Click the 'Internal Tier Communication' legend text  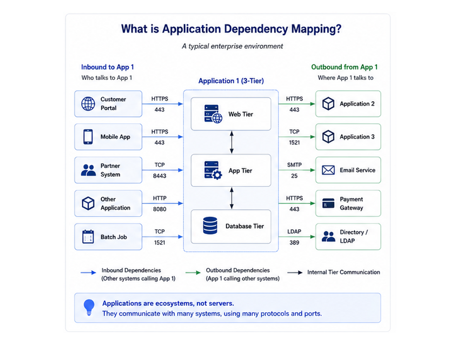click(344, 272)
